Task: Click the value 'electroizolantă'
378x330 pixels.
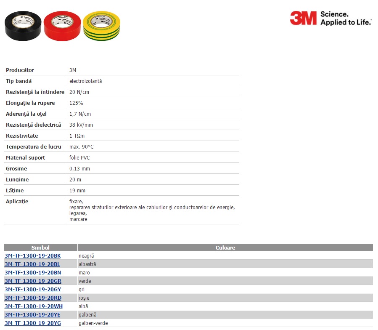Action: (86, 81)
